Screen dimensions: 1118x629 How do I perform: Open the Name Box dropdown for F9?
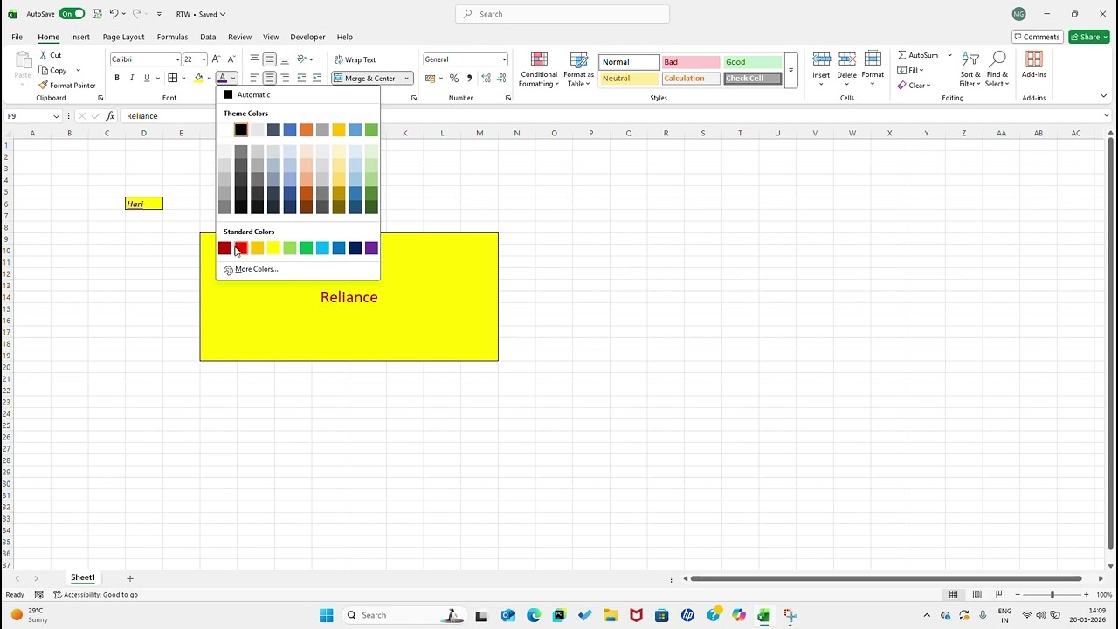tap(56, 116)
